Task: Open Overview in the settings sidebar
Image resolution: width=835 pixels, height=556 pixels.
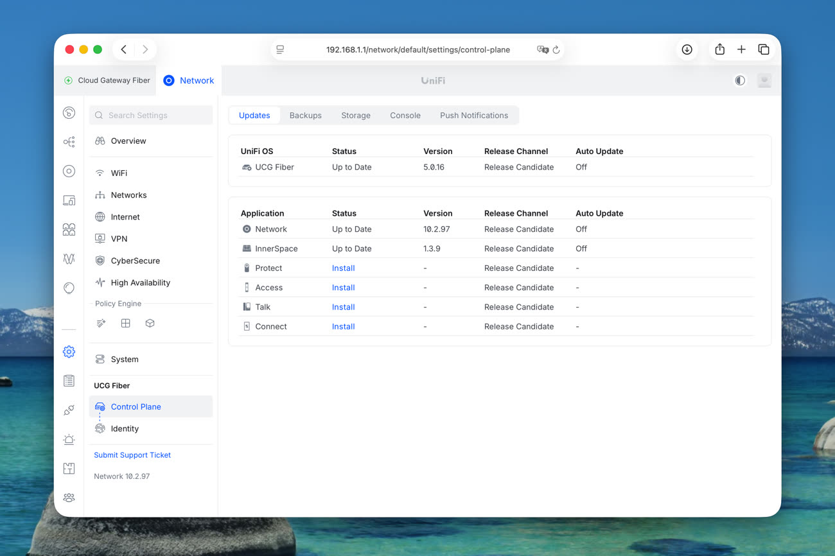Action: (x=151, y=141)
